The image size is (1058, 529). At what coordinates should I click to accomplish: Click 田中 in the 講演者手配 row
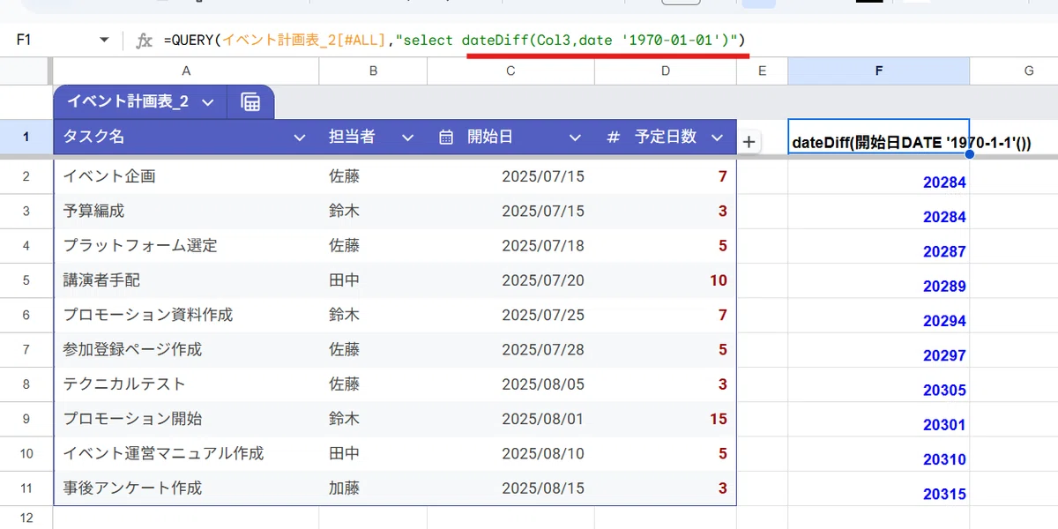click(374, 280)
